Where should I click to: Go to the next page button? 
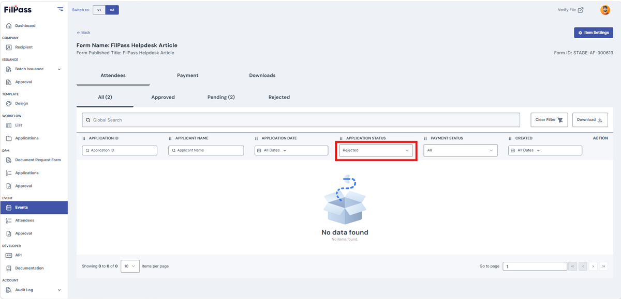(x=593, y=266)
